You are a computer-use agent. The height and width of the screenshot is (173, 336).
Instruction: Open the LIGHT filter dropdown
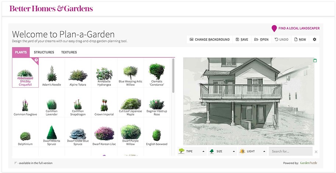click(253, 151)
